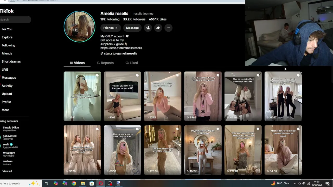Screen dimensions: 333x187
Task: Open Activity in the sidebar
Action: (7, 86)
